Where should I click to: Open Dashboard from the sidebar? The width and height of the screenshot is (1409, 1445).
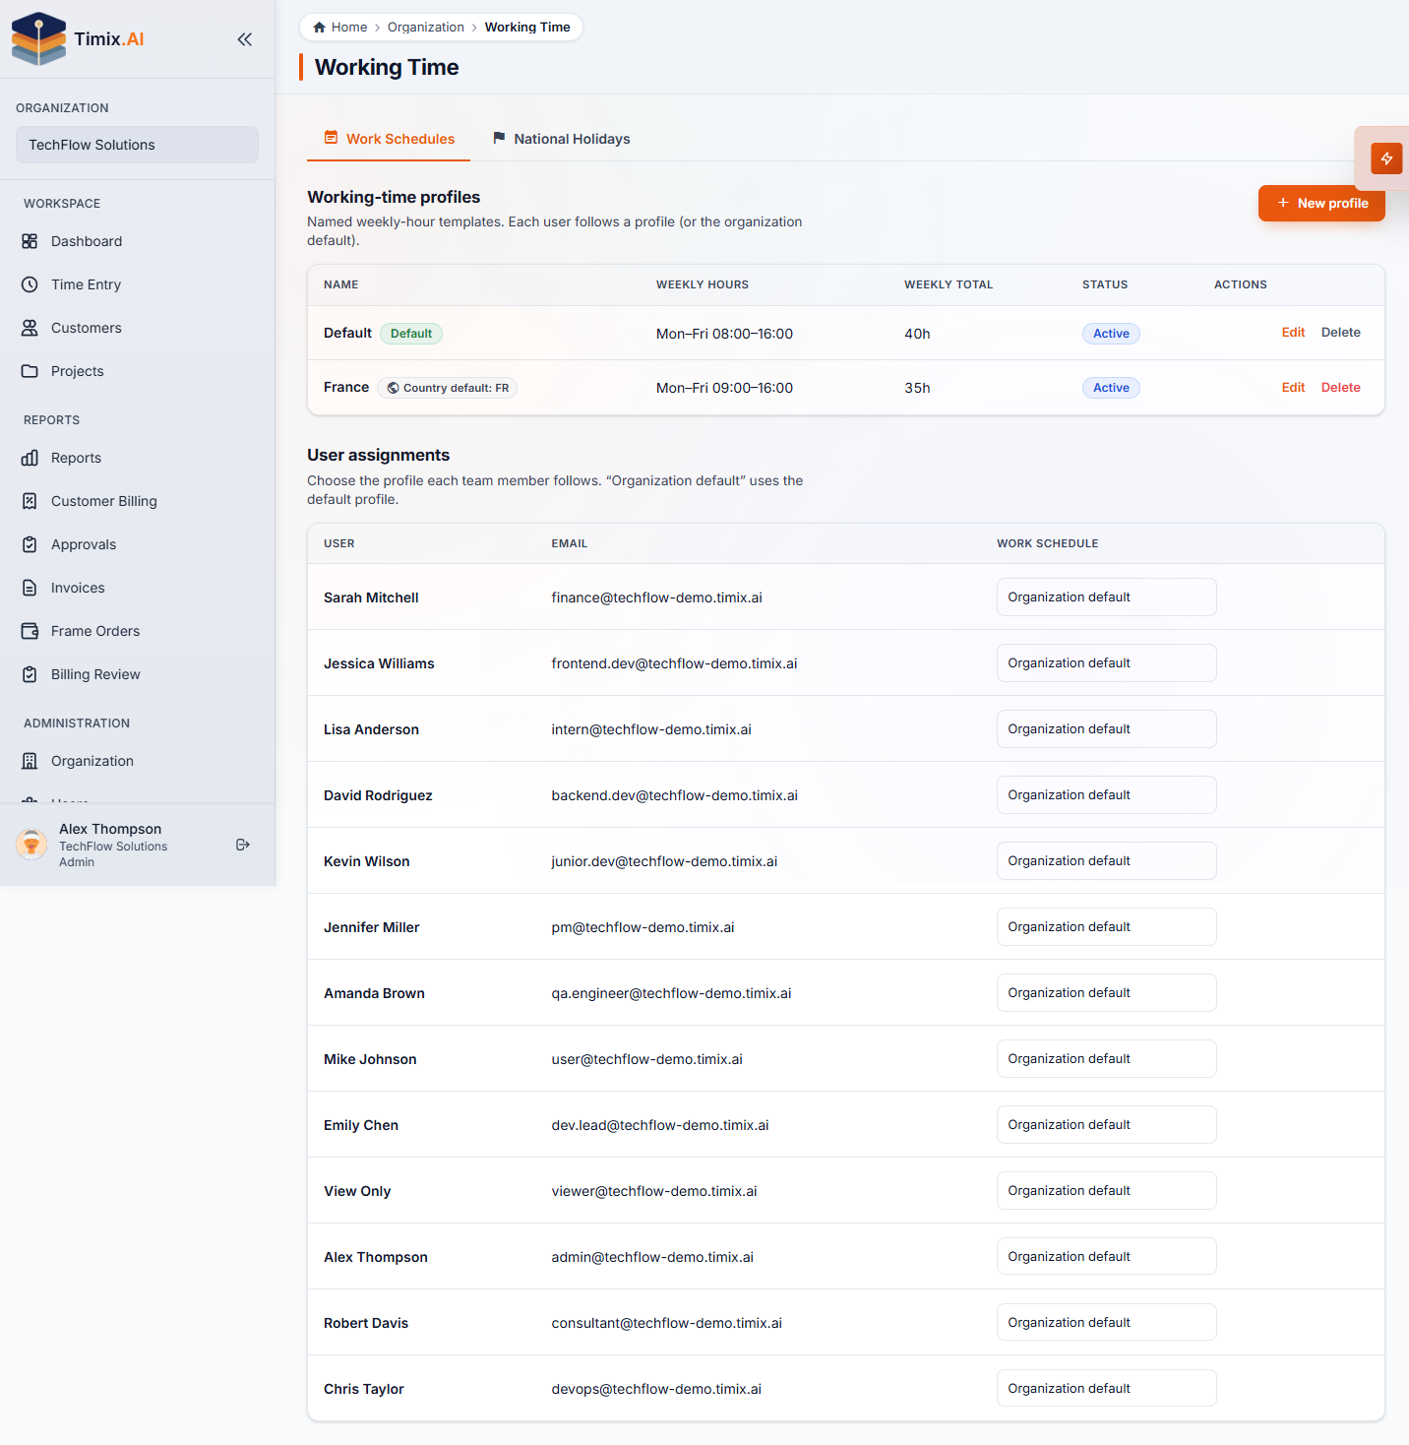coord(137,241)
